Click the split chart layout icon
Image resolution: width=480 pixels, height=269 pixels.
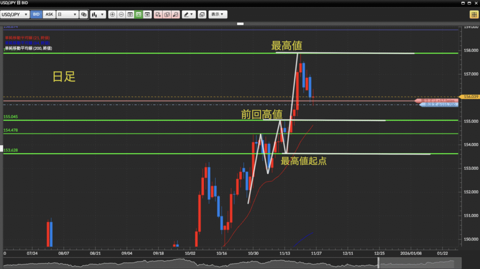130,15
